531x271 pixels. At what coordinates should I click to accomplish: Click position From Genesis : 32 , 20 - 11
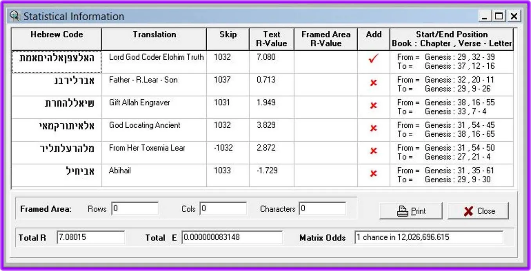click(x=446, y=80)
